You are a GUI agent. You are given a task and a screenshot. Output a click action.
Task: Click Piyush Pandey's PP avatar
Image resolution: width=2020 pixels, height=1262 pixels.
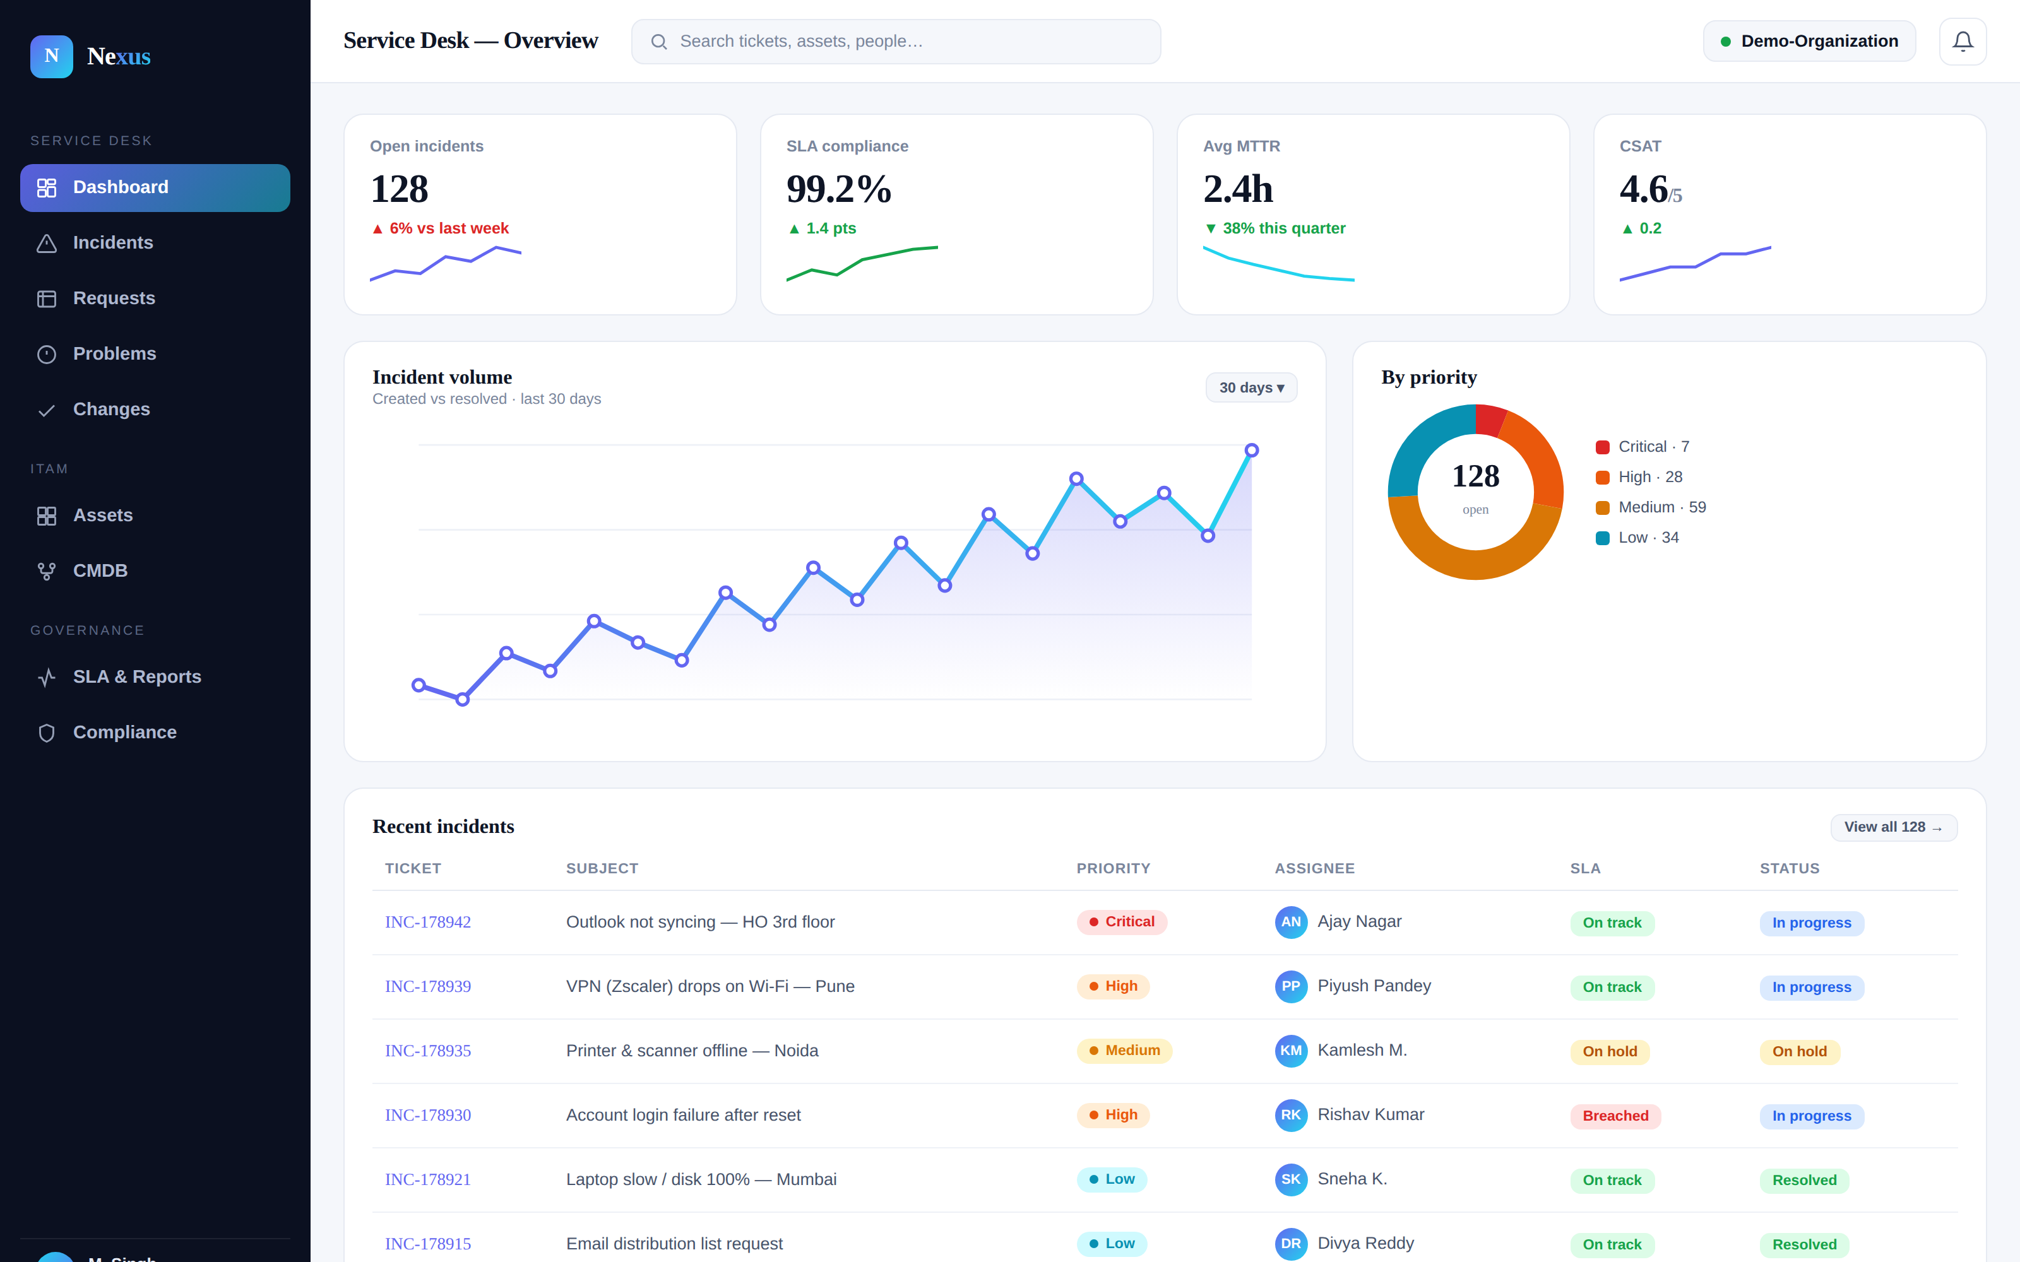1290,986
